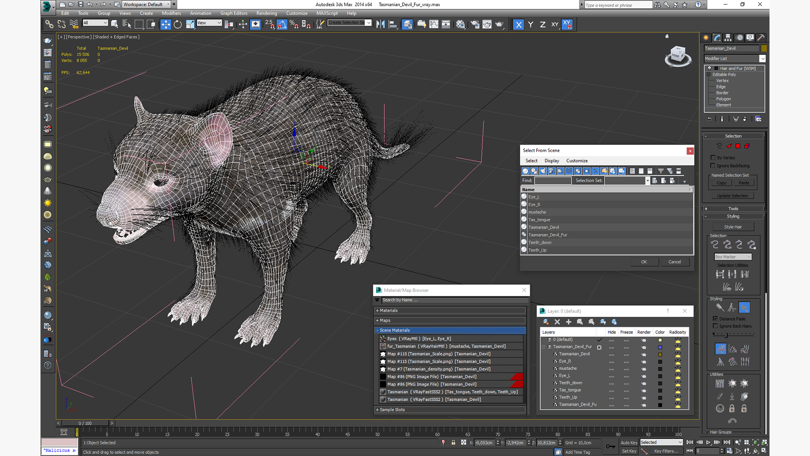Expand the Tools rollout
The height and width of the screenshot is (456, 810).
[733, 209]
